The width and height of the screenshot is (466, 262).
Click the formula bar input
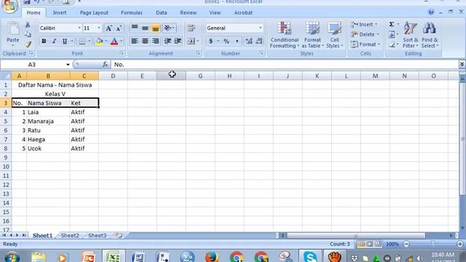[285, 65]
